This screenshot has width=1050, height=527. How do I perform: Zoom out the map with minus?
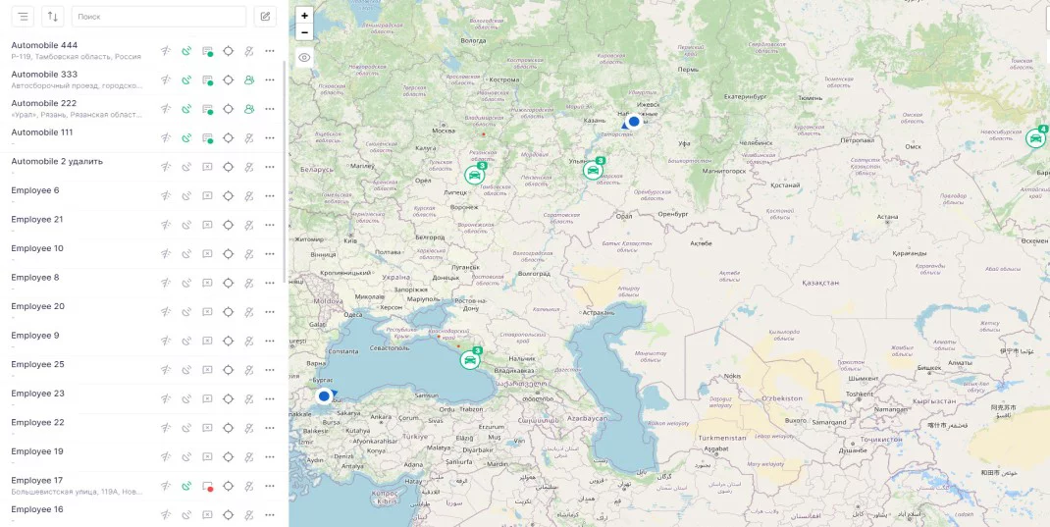pyautogui.click(x=304, y=32)
